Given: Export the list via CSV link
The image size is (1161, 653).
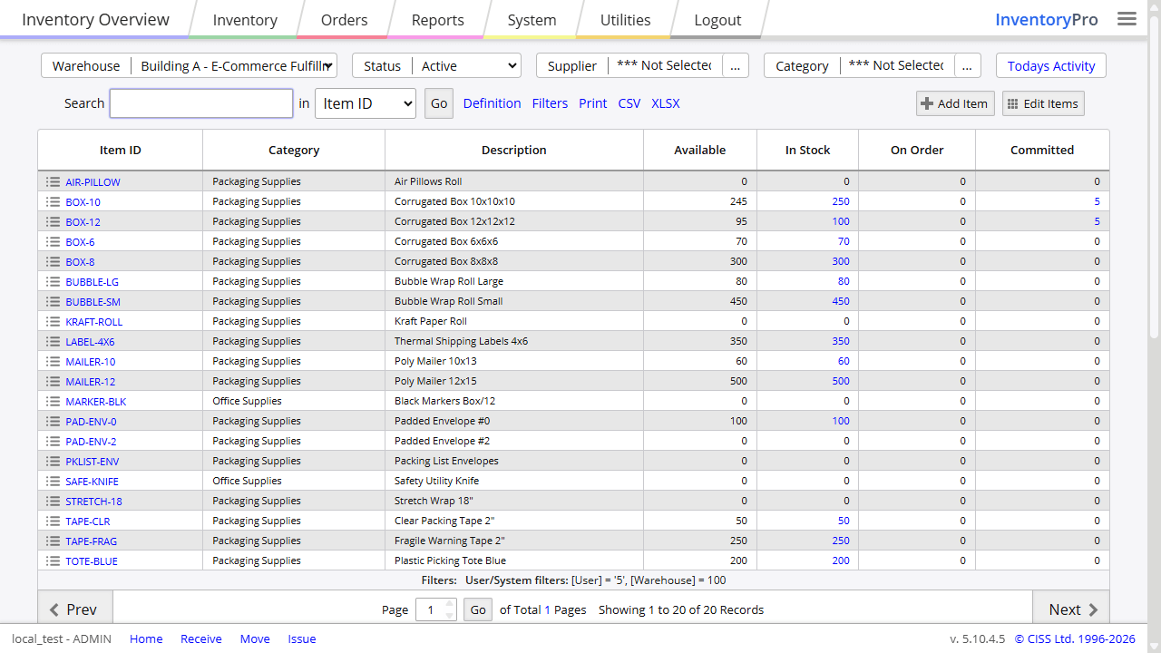Looking at the screenshot, I should pyautogui.click(x=629, y=103).
